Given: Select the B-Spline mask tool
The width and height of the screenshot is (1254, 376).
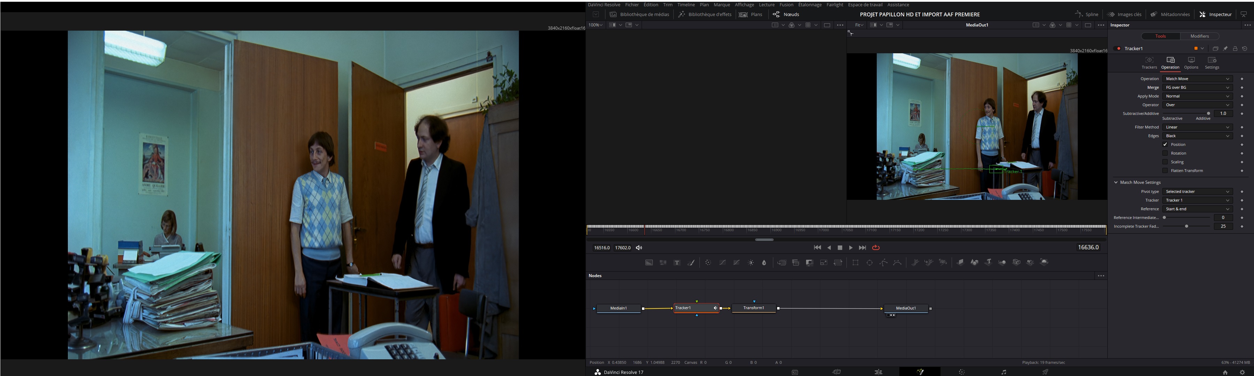Looking at the screenshot, I should point(897,263).
